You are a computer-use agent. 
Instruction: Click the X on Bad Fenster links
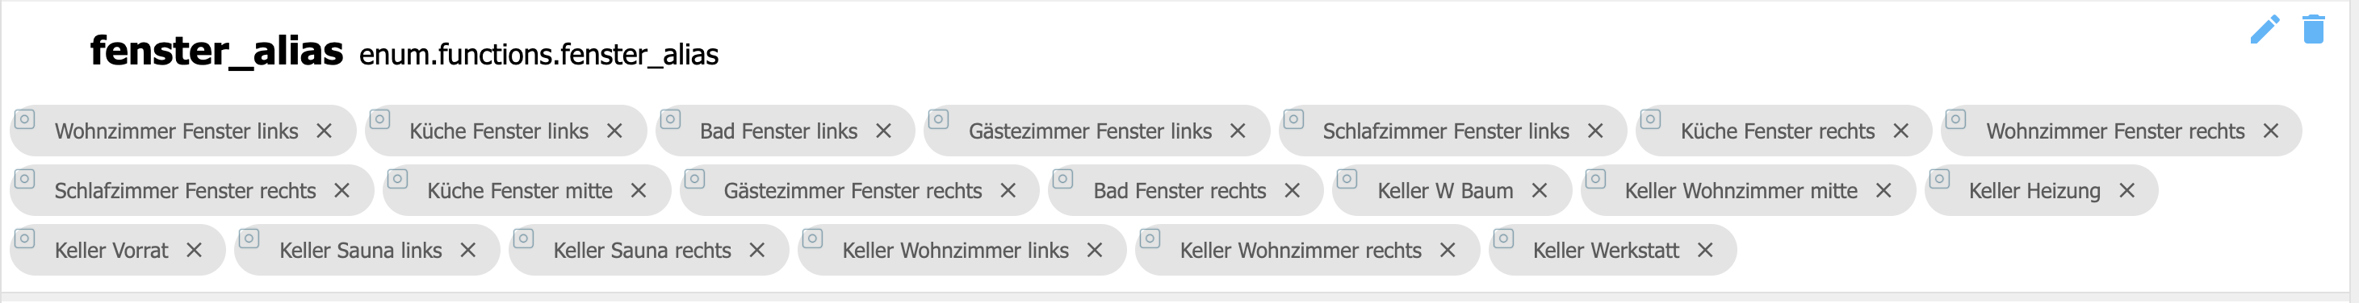coord(884,131)
